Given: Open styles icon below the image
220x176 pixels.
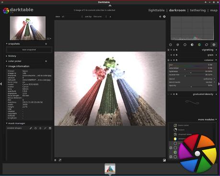Looking at the screenshot, I should [60, 160].
